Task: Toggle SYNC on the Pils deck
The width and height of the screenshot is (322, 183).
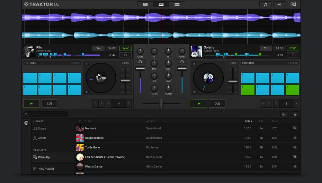Action: (125, 48)
